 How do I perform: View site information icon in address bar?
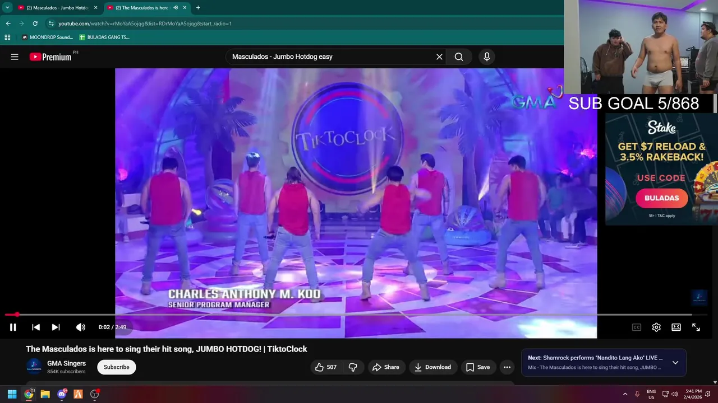tap(51, 24)
